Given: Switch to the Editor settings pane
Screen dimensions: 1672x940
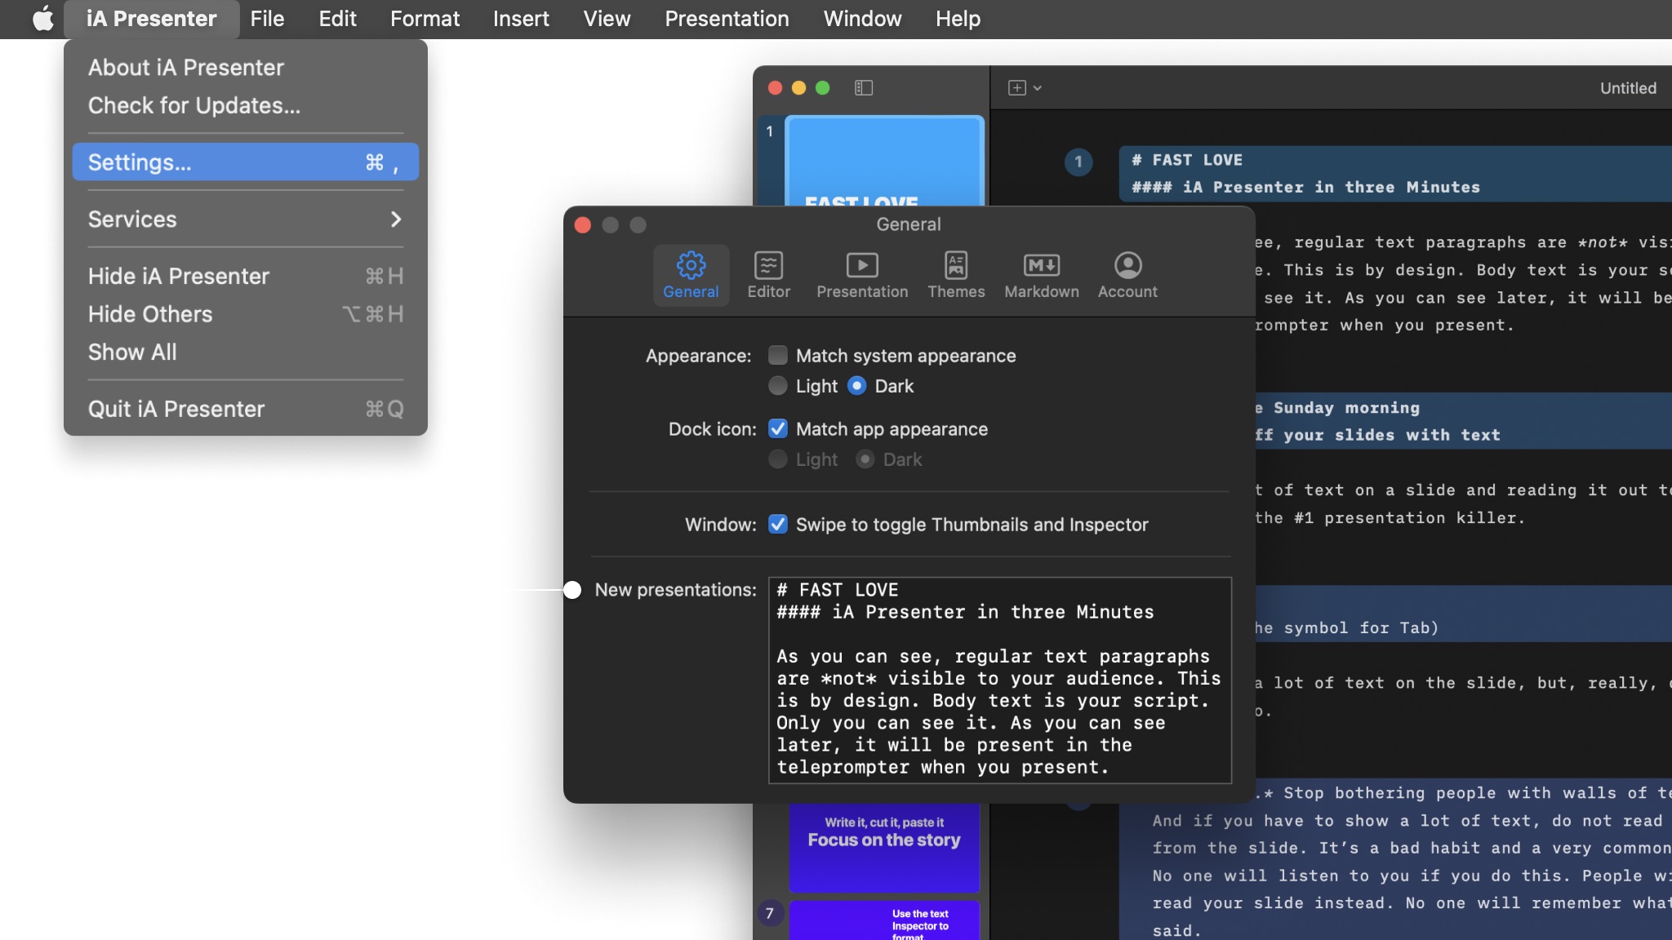Looking at the screenshot, I should [768, 275].
